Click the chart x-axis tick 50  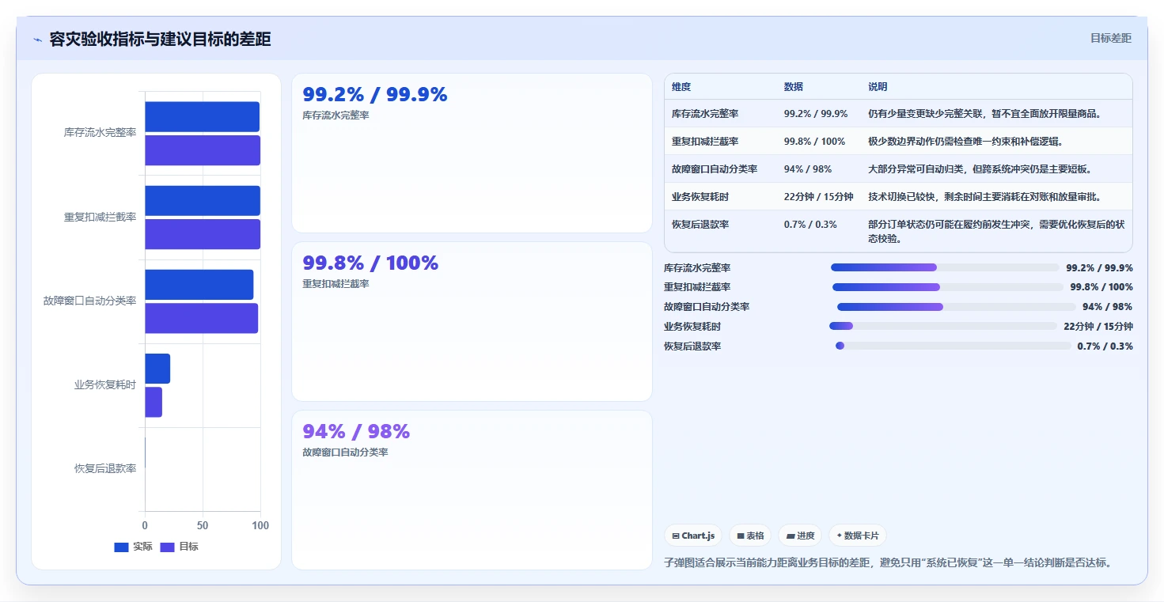click(203, 525)
